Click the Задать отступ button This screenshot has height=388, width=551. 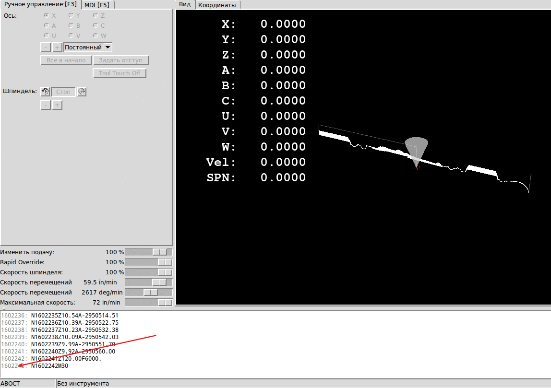coord(120,60)
